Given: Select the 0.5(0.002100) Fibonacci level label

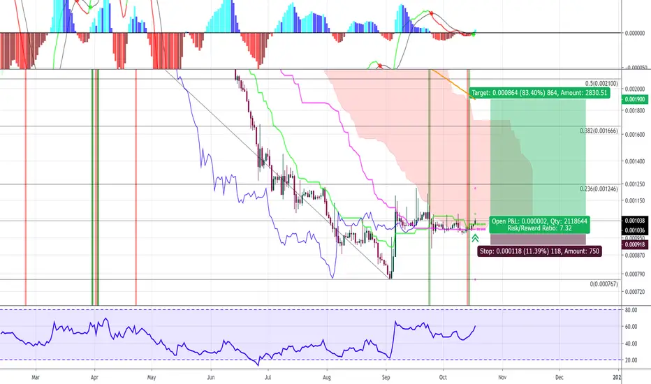Looking at the screenshot, I should pos(601,84).
